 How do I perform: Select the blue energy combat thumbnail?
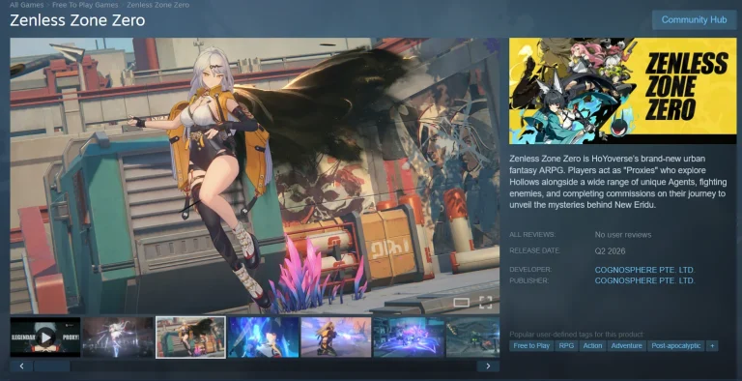pyautogui.click(x=263, y=337)
